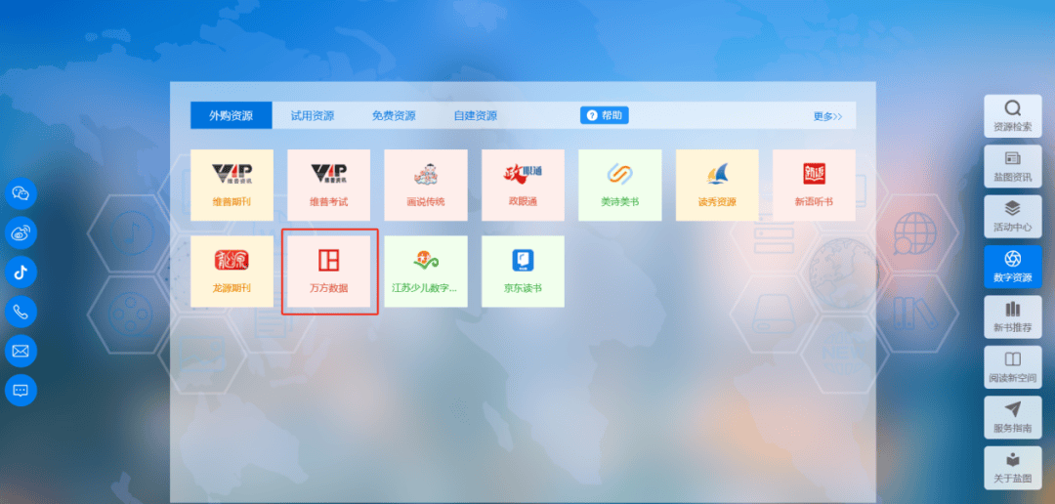
Task: Open the 读秀资源 resource tile
Action: point(717,185)
